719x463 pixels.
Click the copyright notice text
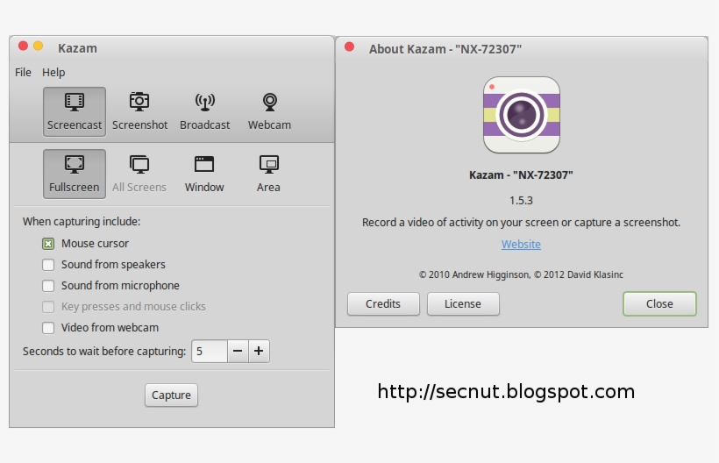click(x=521, y=274)
